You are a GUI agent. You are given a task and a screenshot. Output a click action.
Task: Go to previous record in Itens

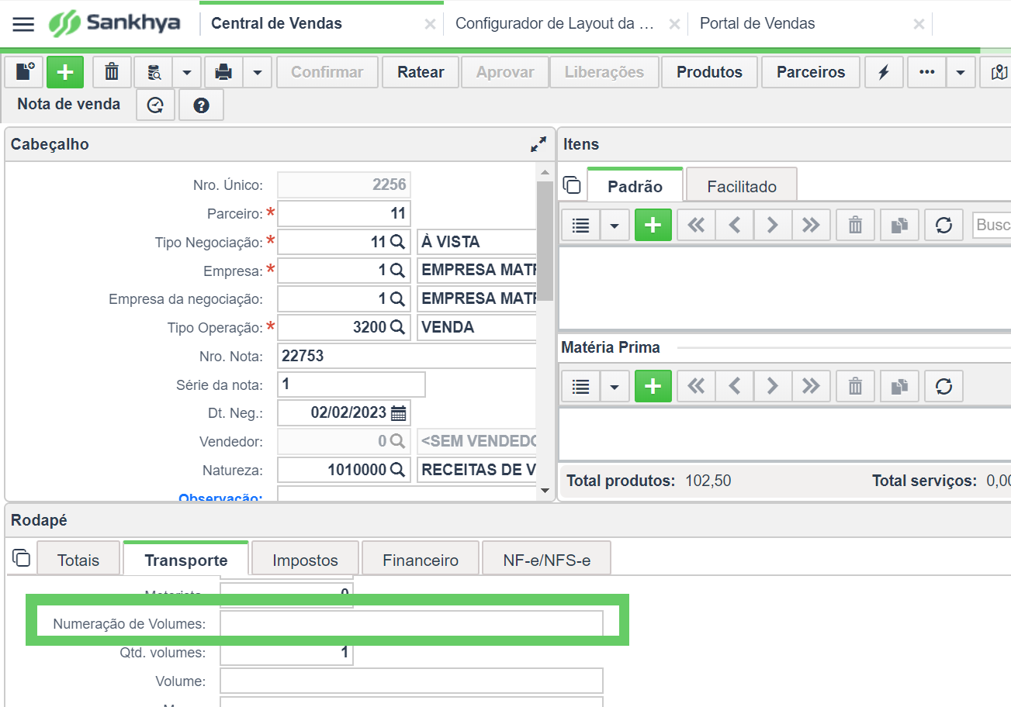(735, 225)
